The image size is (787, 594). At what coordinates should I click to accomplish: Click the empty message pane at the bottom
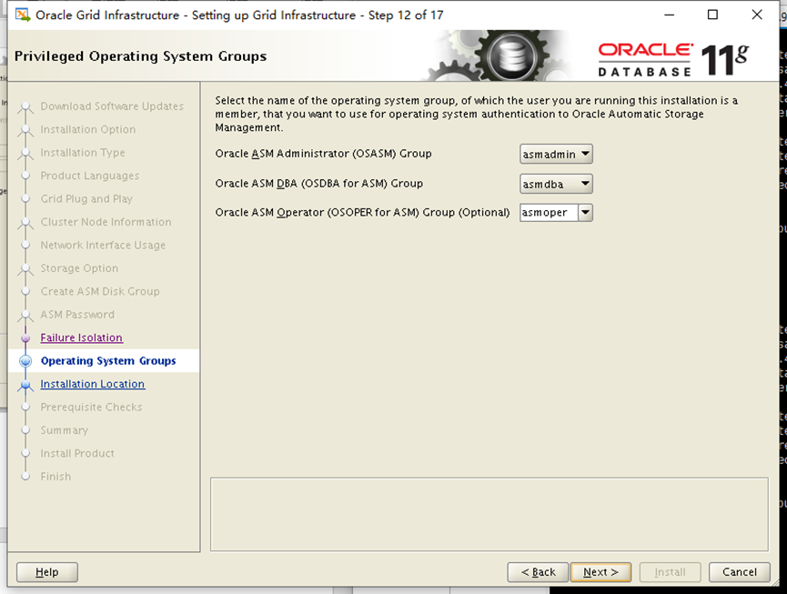pyautogui.click(x=489, y=514)
